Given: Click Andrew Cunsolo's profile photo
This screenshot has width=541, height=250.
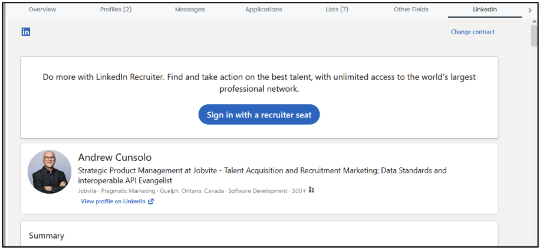Looking at the screenshot, I should [x=49, y=172].
